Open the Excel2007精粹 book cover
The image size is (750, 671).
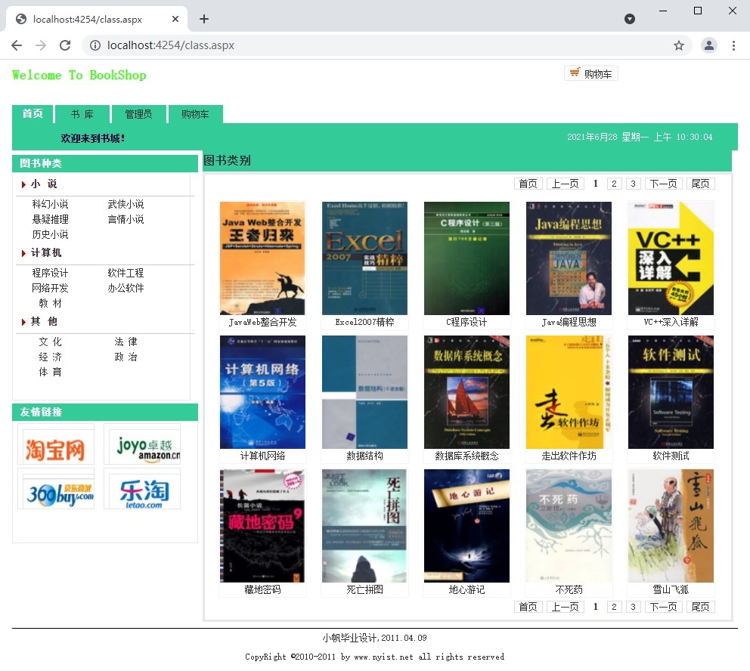click(364, 258)
